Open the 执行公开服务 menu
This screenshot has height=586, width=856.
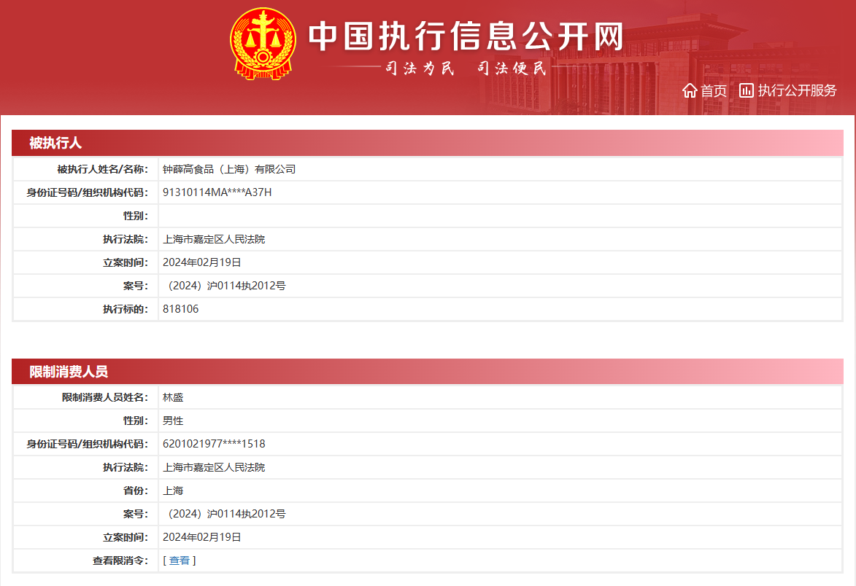click(797, 90)
